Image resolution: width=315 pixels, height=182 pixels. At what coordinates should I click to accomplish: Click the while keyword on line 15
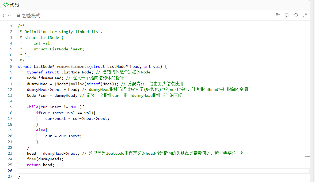33,107
